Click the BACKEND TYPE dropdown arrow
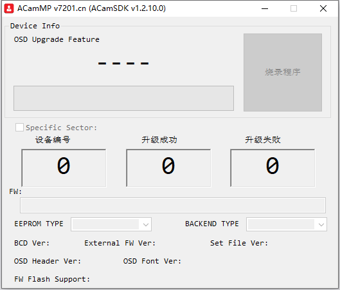The height and width of the screenshot is (290, 340). (x=321, y=224)
